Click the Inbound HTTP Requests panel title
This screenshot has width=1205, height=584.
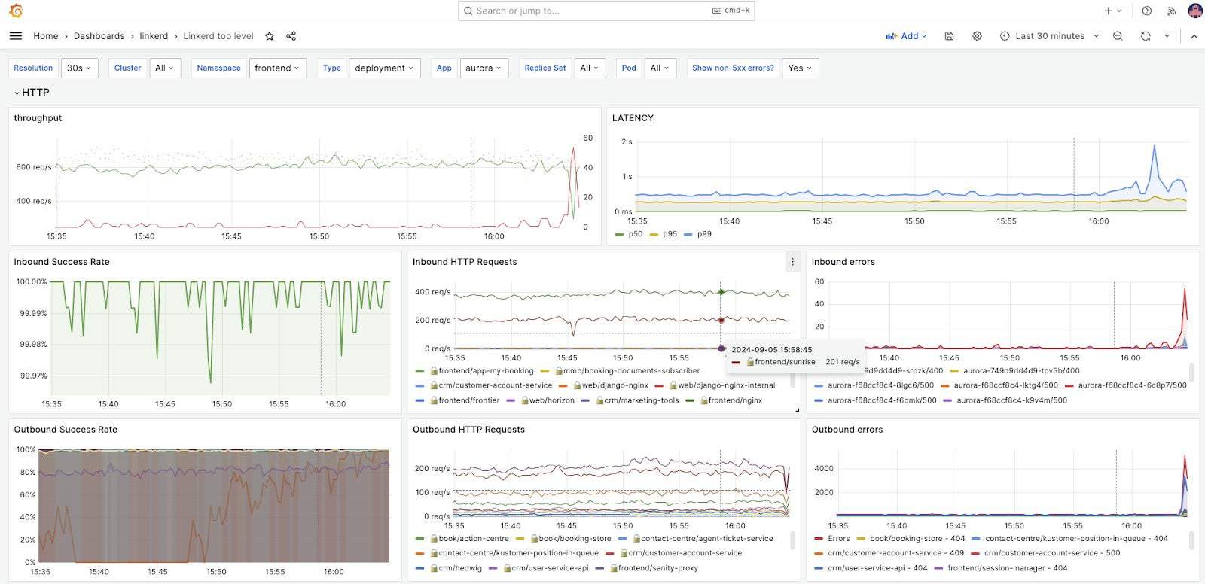[x=465, y=262]
